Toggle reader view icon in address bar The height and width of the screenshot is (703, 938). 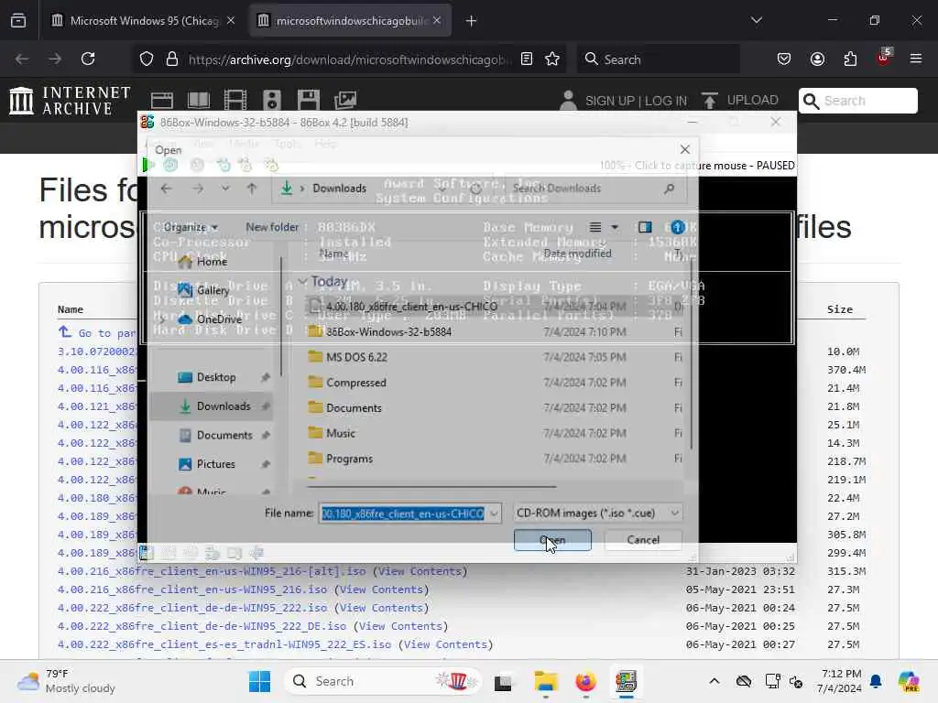527,59
